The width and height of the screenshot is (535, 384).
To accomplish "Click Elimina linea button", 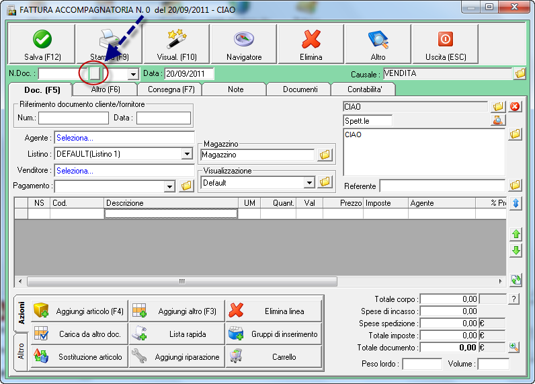I will pyautogui.click(x=274, y=311).
